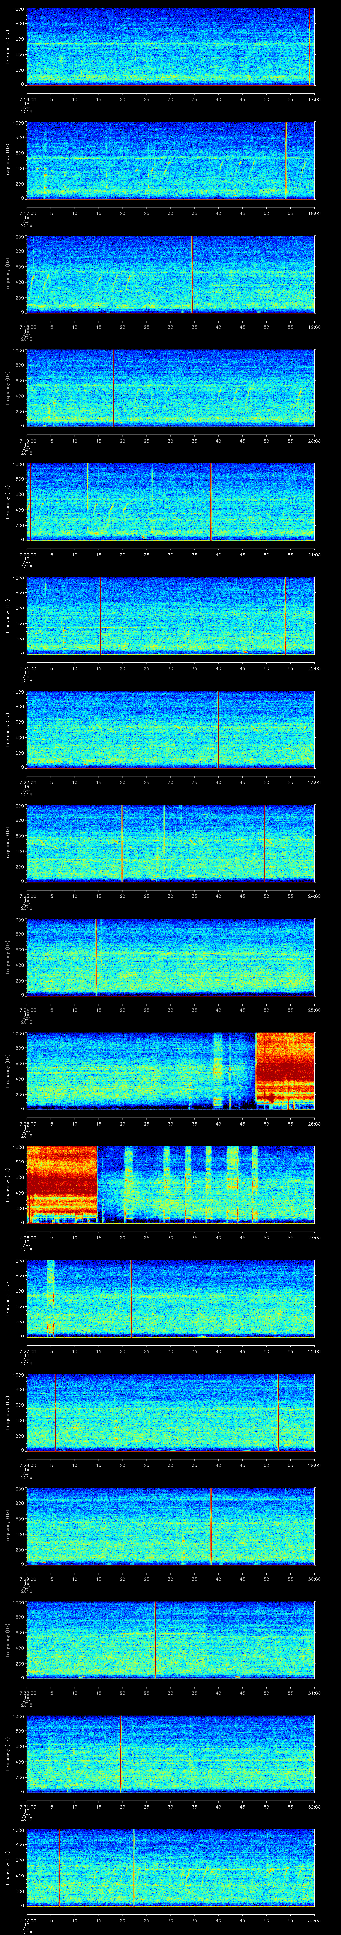Viewport: 341px width, 1935px height.
Task: Click the red vertical spike in the 7:29:00 panel
Action: (x=211, y=1527)
